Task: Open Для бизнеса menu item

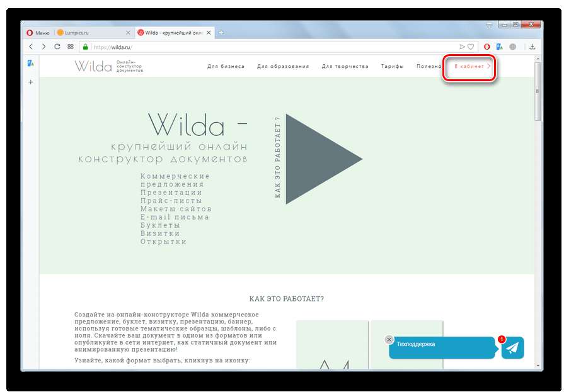Action: click(226, 67)
